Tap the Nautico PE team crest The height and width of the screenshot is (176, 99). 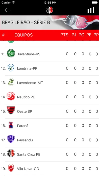(11, 96)
